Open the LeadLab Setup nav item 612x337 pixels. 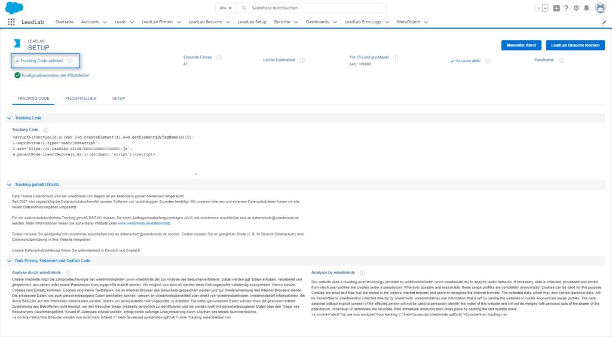tap(252, 22)
